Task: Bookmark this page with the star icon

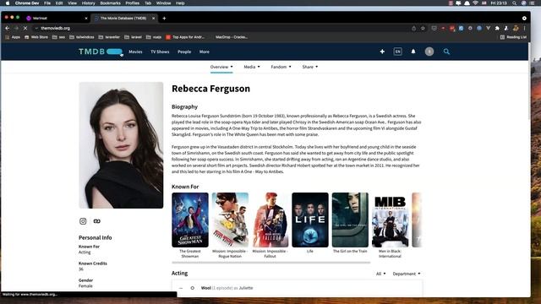Action: (423, 28)
